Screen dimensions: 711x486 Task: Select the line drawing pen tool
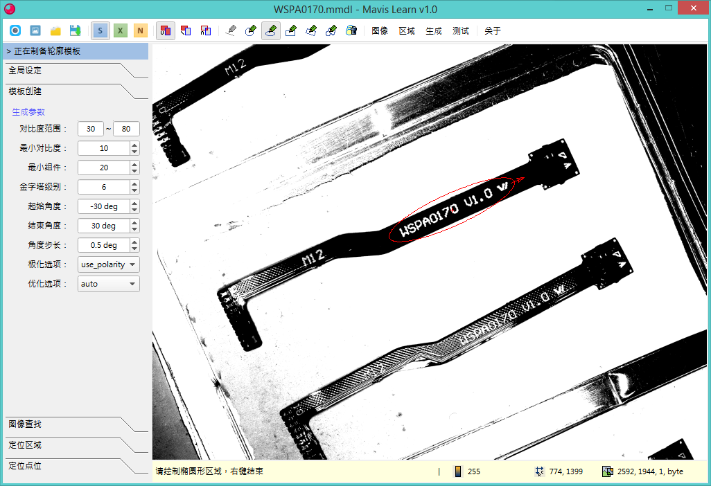[x=231, y=30]
